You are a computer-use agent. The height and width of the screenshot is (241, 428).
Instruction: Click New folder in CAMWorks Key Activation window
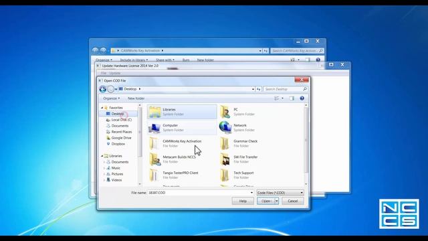205,60
